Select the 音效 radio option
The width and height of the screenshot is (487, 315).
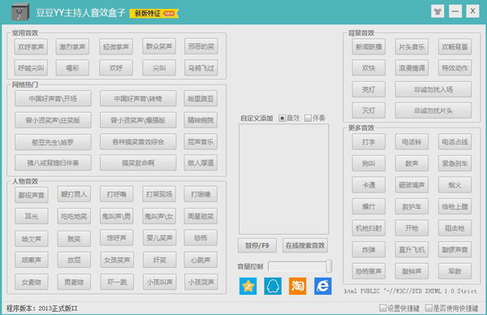(x=282, y=118)
